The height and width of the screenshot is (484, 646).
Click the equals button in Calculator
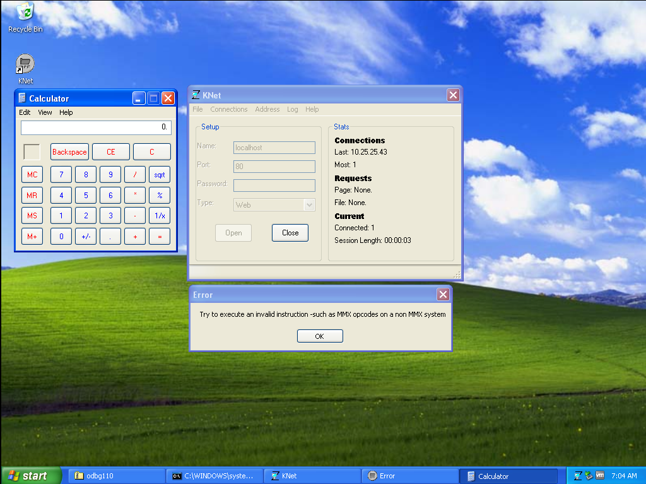[160, 237]
